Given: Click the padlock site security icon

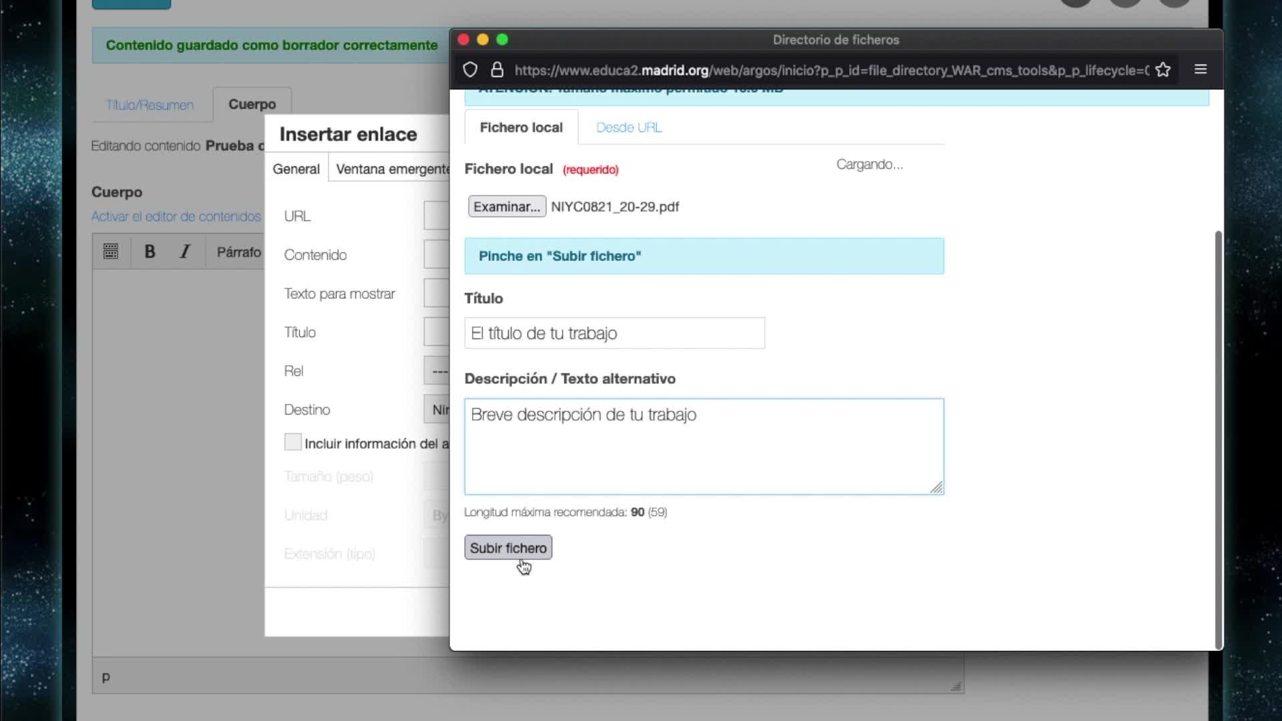Looking at the screenshot, I should (497, 70).
